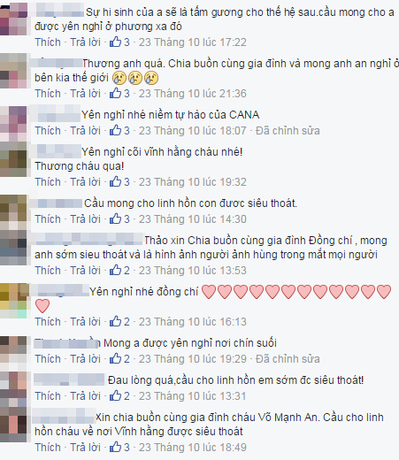
Task: Reply to the 'Thương anh quá' comment
Action: [x=85, y=94]
